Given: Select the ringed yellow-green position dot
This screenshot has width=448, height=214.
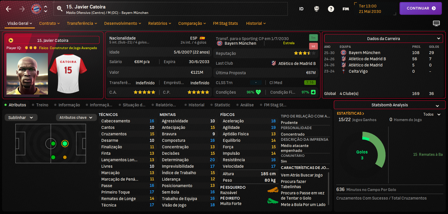Looking at the screenshot, I should [x=65, y=143].
